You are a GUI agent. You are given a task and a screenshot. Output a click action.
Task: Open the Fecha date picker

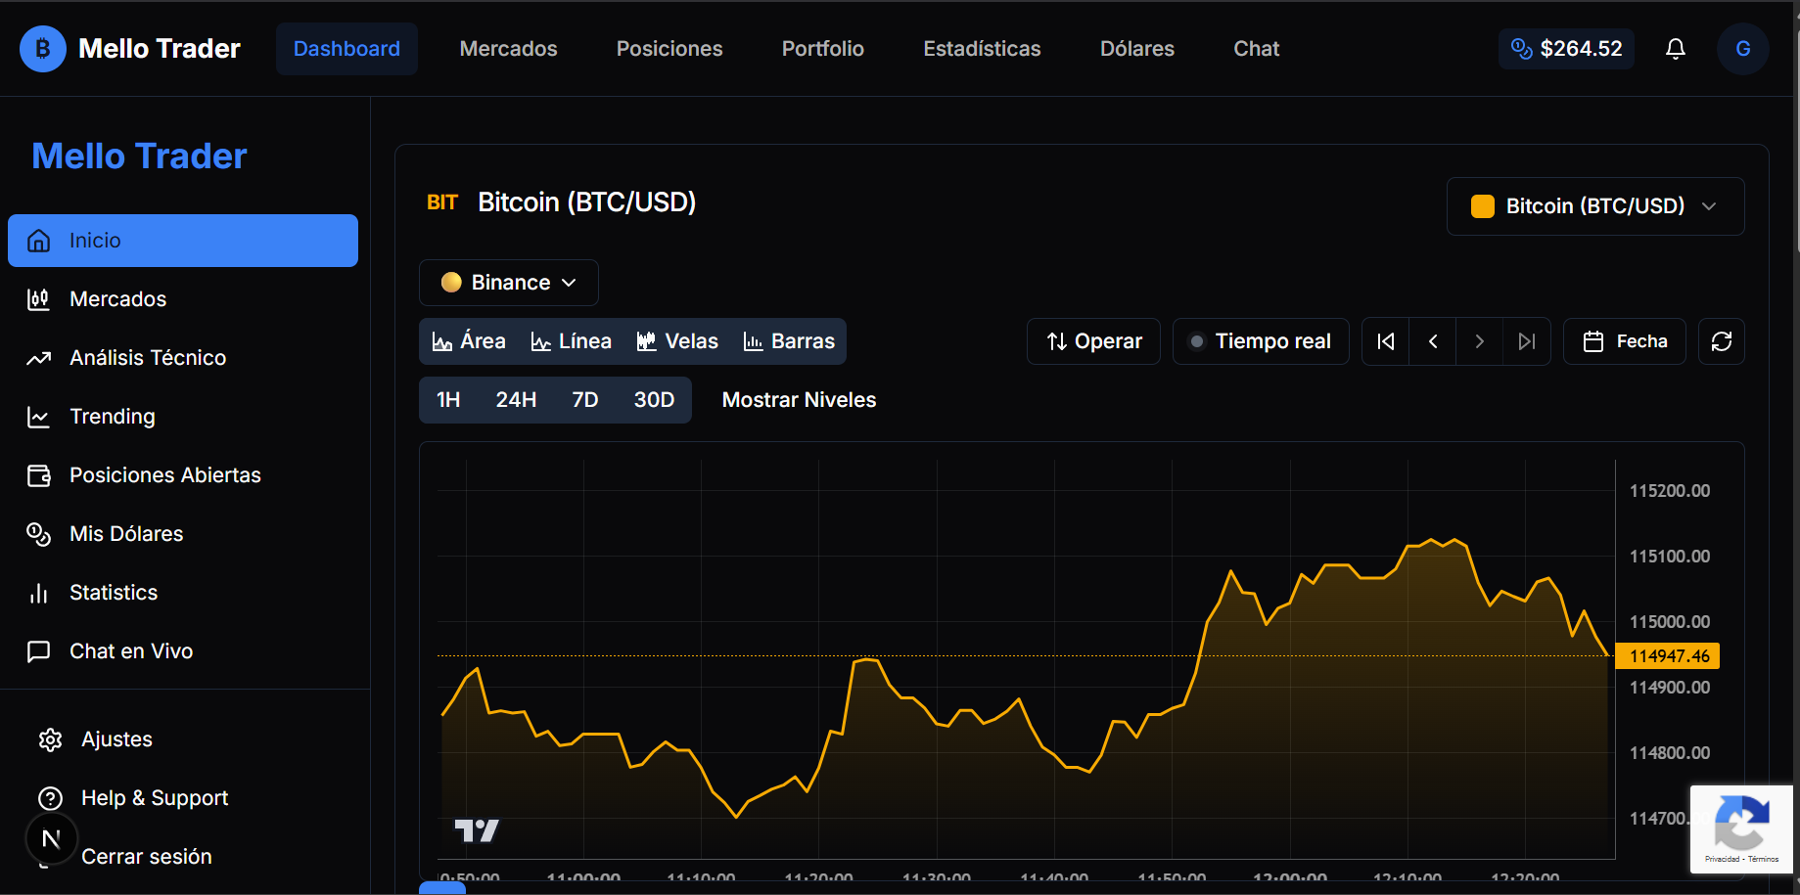[1624, 340]
